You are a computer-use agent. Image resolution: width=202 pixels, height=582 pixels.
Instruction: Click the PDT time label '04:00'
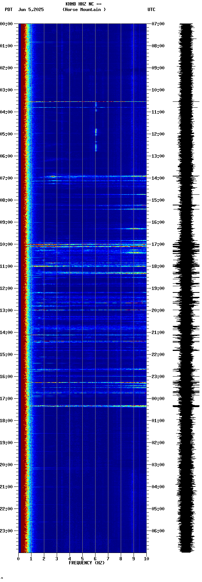pos(7,112)
